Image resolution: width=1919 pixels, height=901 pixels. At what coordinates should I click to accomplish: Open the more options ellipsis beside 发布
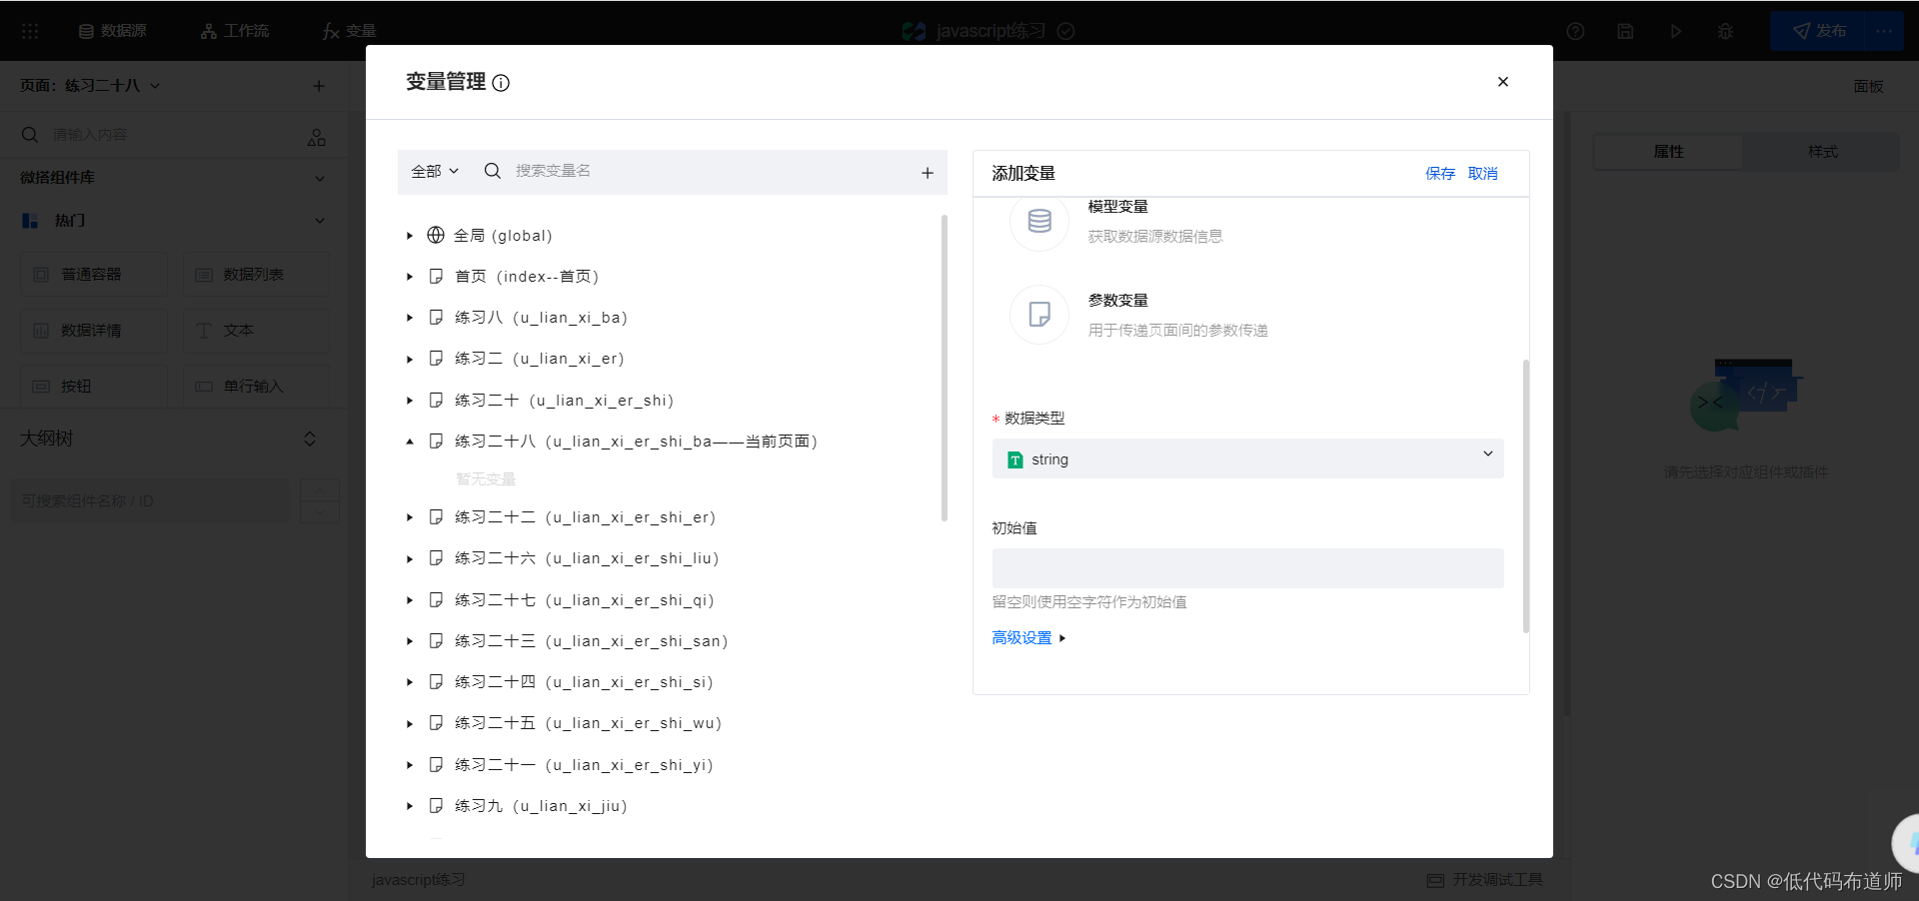tap(1884, 31)
